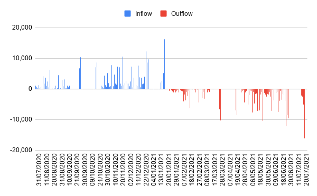Select the 13/01/2021 date label

click(161, 170)
